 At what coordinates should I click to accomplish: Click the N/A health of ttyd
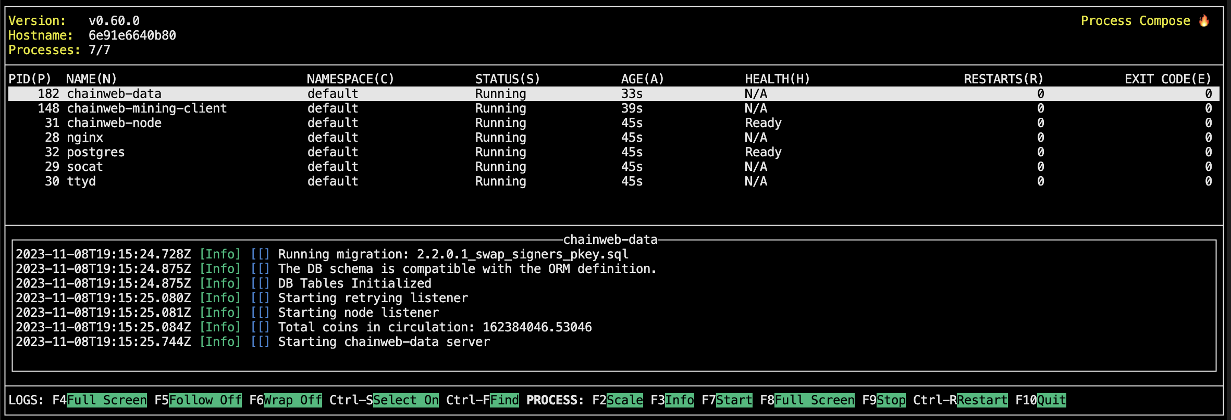point(756,181)
